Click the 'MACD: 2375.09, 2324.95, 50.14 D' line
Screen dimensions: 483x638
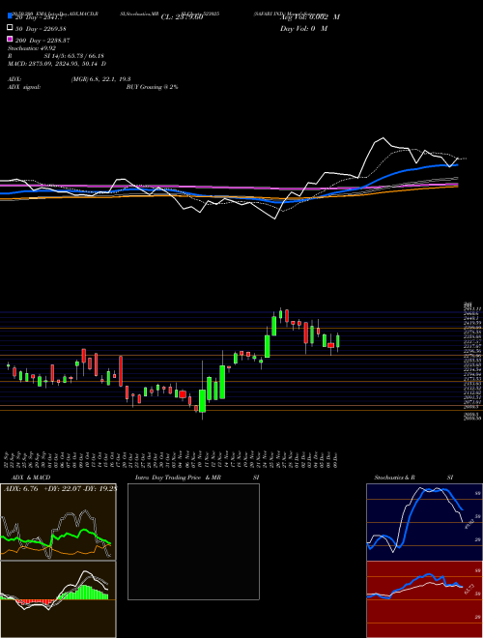pos(57,64)
